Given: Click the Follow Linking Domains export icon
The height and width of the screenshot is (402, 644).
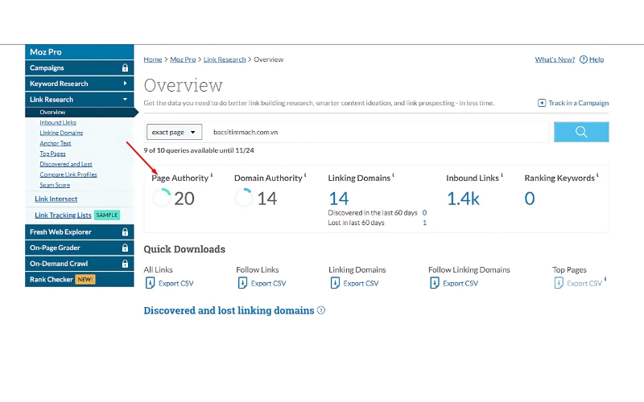Looking at the screenshot, I should tap(434, 283).
